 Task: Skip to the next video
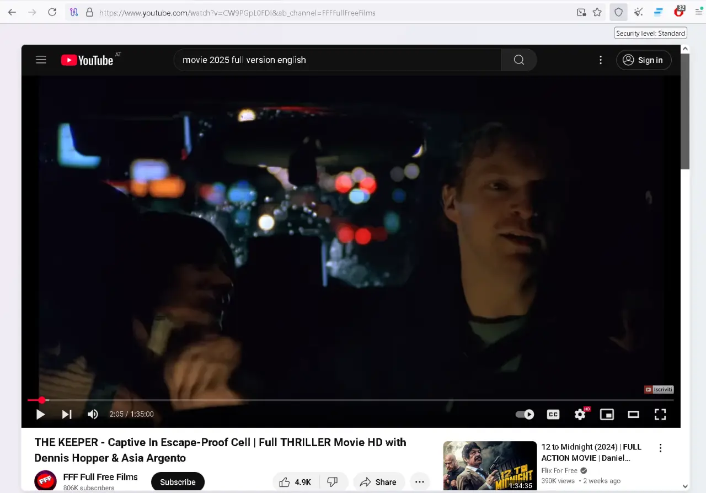tap(67, 414)
